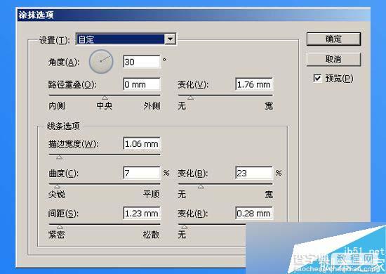Click the 外侧 label under path overlap

[152, 106]
